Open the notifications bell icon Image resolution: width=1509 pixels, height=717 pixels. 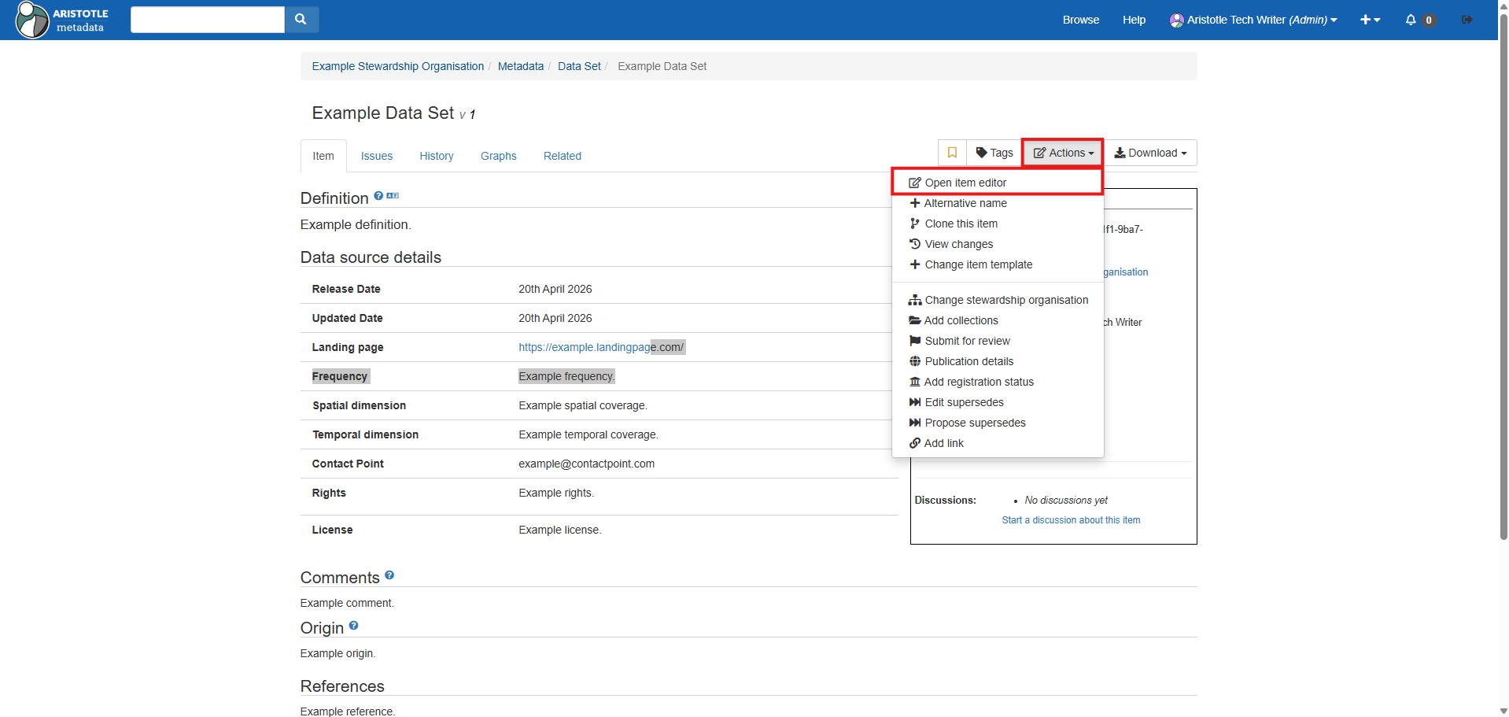pyautogui.click(x=1411, y=20)
